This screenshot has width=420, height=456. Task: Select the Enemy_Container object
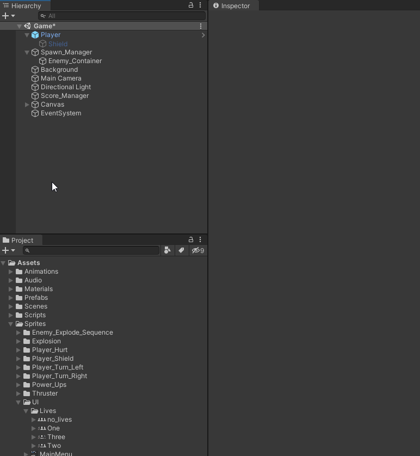pos(75,61)
